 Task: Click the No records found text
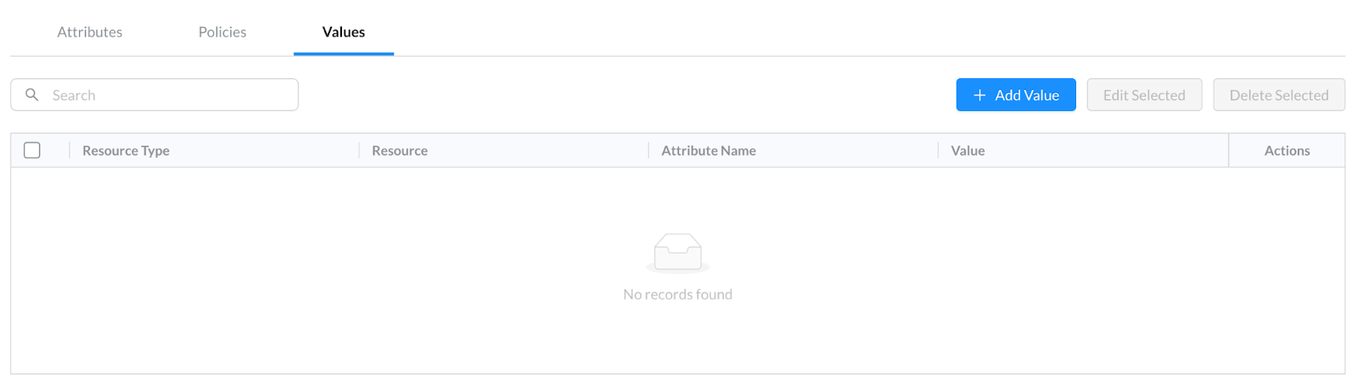tap(677, 294)
